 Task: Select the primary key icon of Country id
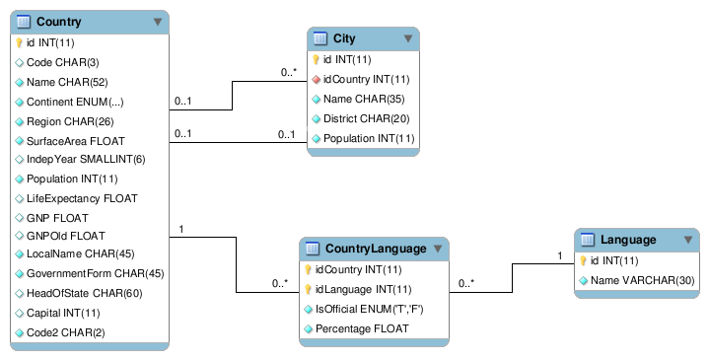[x=19, y=43]
